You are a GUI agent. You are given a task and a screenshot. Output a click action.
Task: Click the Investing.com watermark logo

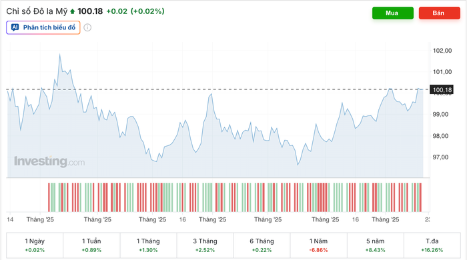tap(49, 161)
